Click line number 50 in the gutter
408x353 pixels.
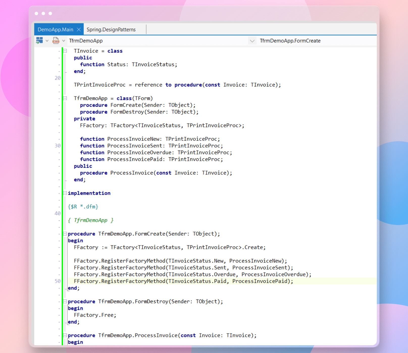coord(58,281)
